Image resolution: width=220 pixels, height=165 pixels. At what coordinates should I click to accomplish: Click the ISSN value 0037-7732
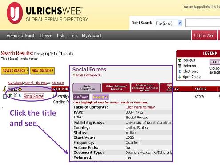click(x=134, y=112)
